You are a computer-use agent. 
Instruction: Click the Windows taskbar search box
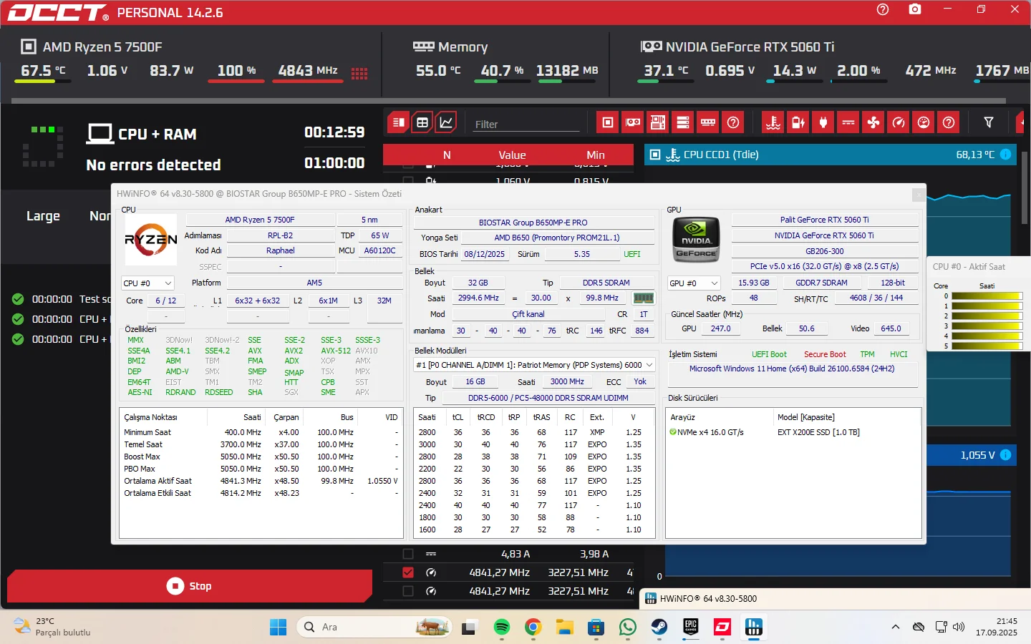[374, 628]
